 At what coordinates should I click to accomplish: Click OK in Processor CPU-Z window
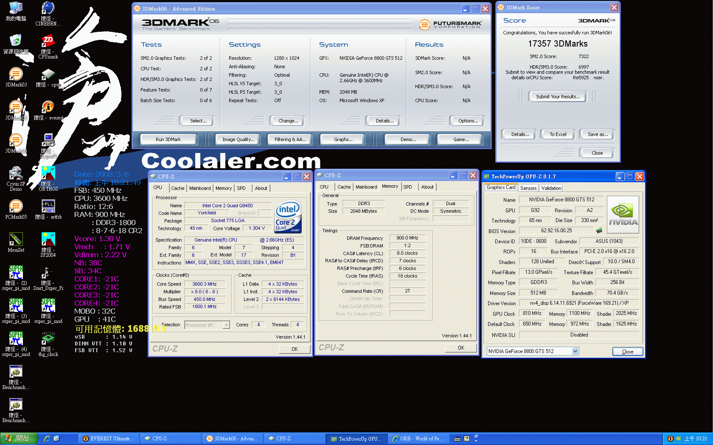pos(295,349)
